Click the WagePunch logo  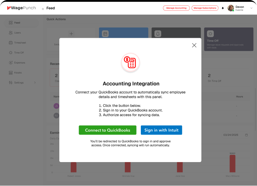coord(21,8)
